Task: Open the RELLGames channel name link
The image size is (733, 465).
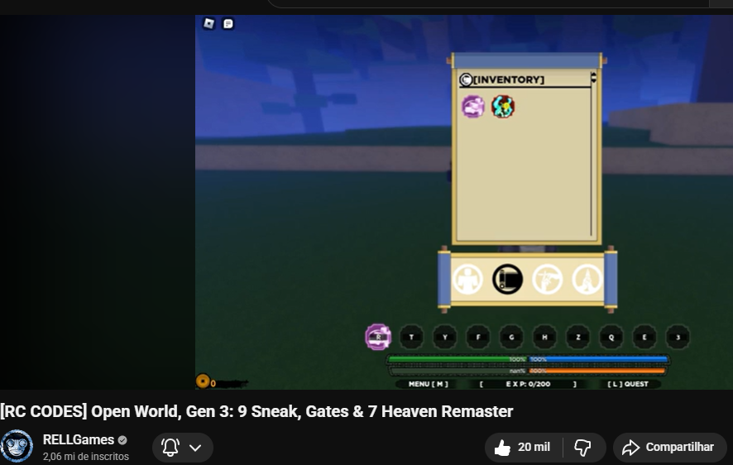Action: click(x=79, y=439)
